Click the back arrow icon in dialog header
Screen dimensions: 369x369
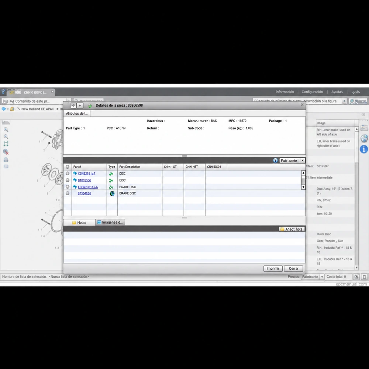coord(73,106)
